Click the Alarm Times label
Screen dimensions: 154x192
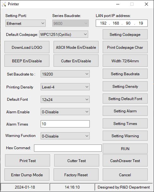pos(17,124)
